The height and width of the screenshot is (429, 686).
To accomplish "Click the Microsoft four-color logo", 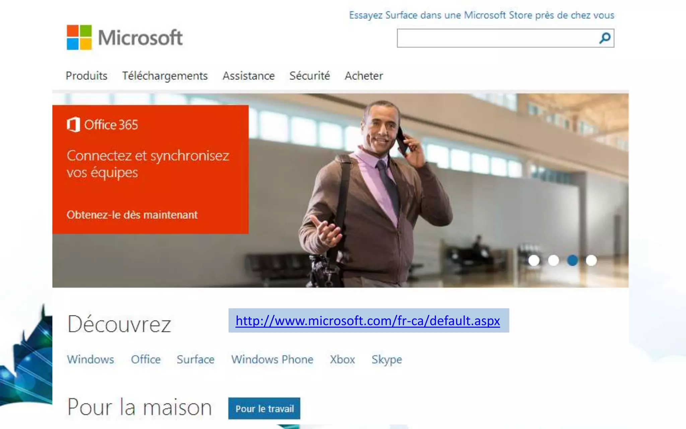I will (79, 37).
